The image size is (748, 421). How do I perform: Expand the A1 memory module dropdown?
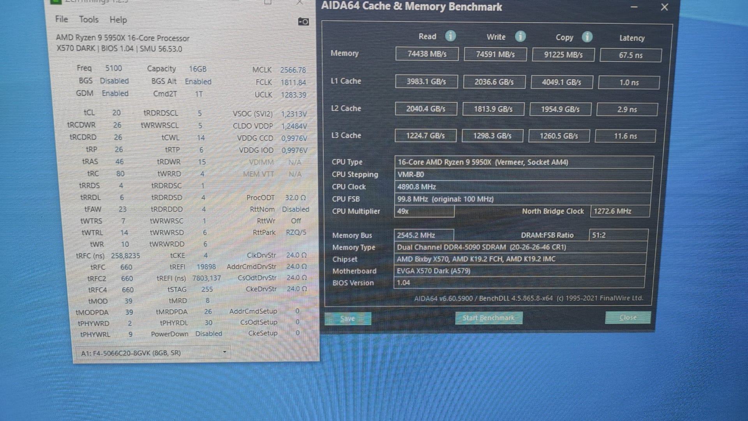pyautogui.click(x=153, y=353)
